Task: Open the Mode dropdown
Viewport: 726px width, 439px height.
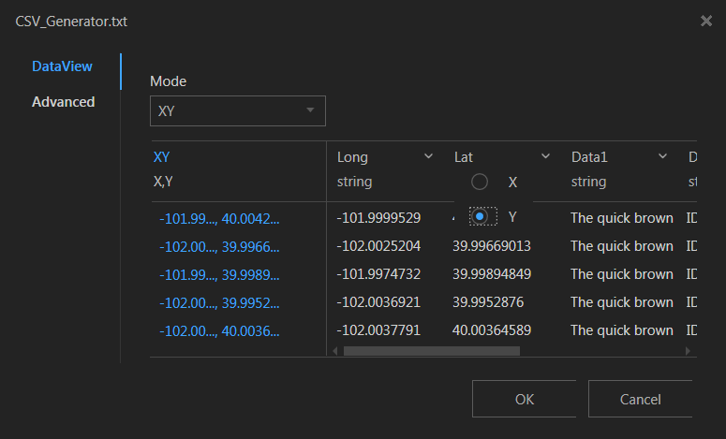Action: [x=237, y=110]
